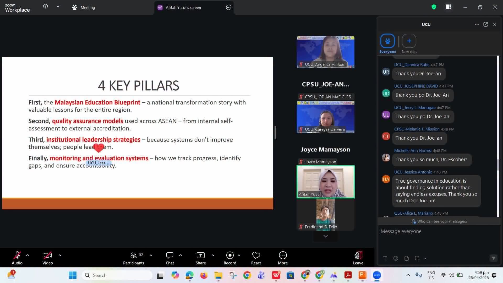The width and height of the screenshot is (503, 283).
Task: Expand video settings arrow next to Video
Action: tap(60, 255)
